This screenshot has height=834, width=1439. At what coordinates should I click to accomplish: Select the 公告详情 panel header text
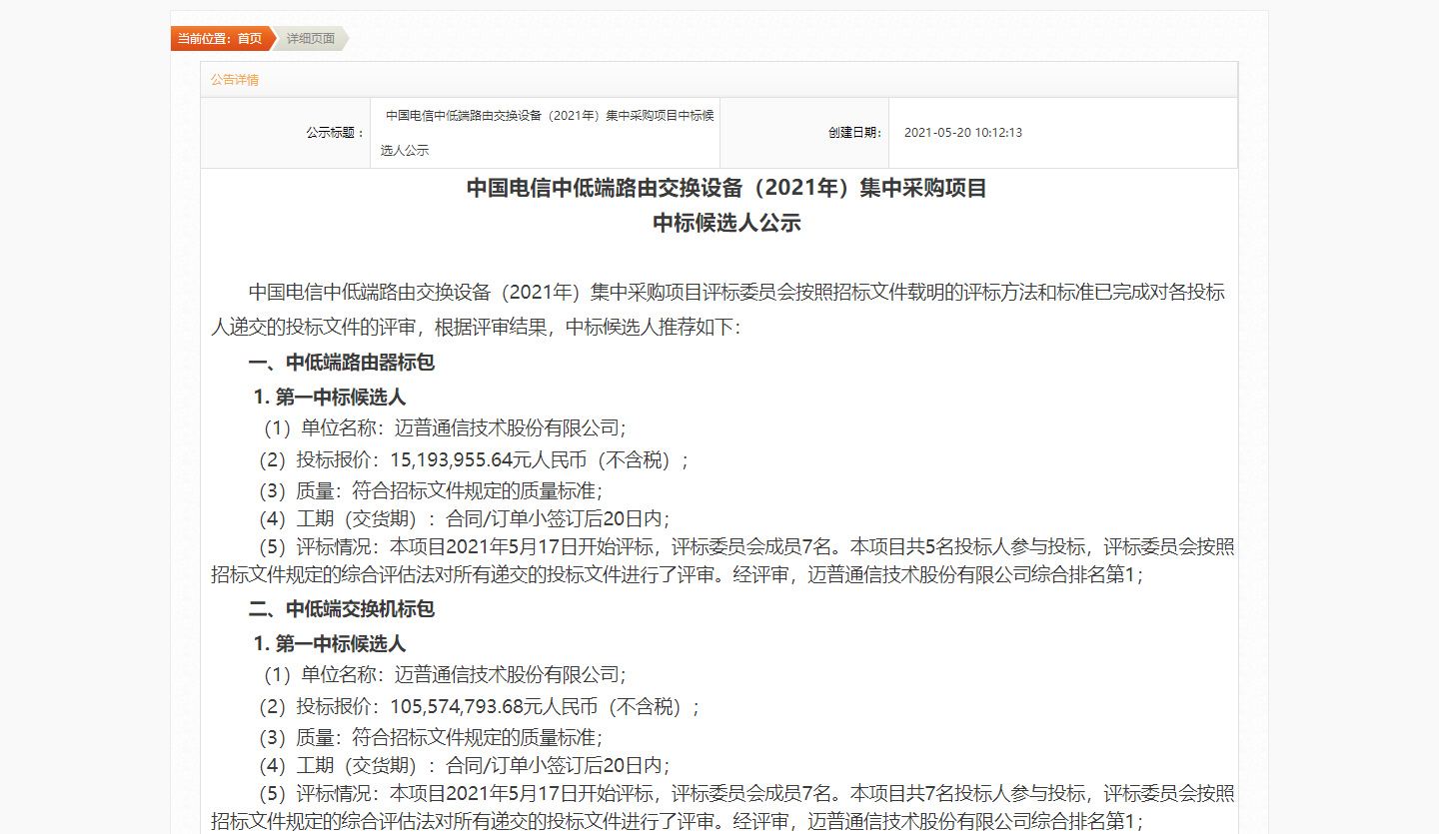click(x=235, y=80)
